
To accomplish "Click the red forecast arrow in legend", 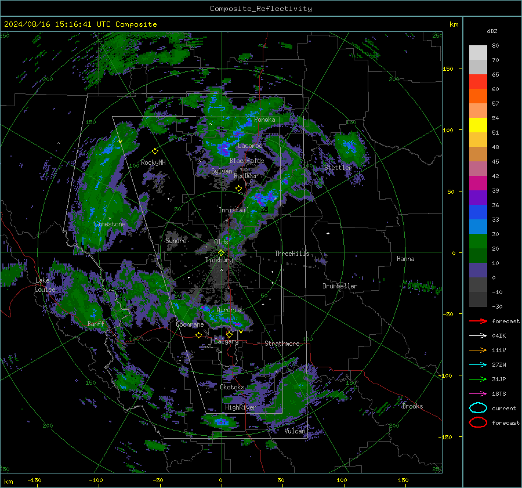I will point(478,321).
